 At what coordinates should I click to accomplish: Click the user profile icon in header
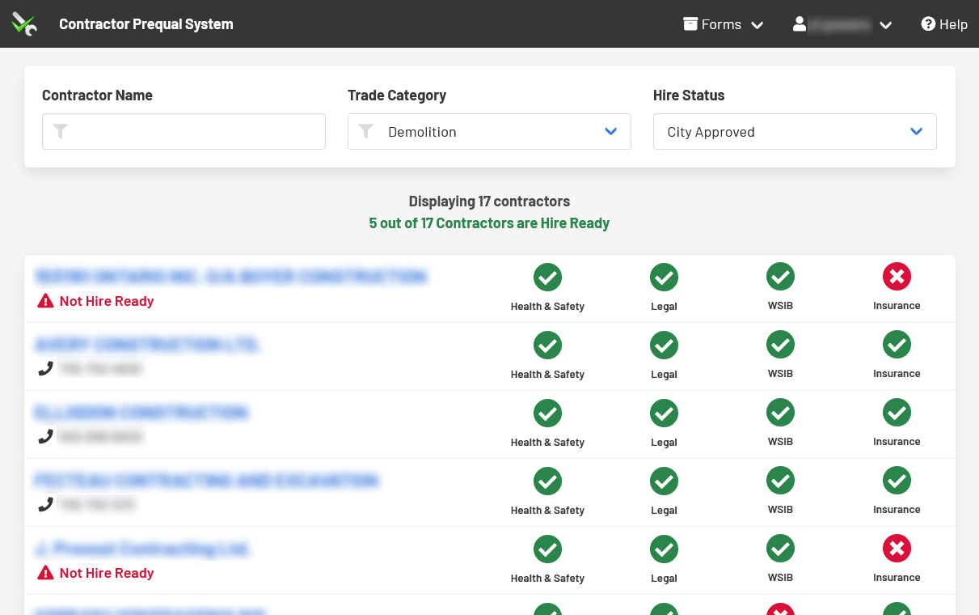800,24
